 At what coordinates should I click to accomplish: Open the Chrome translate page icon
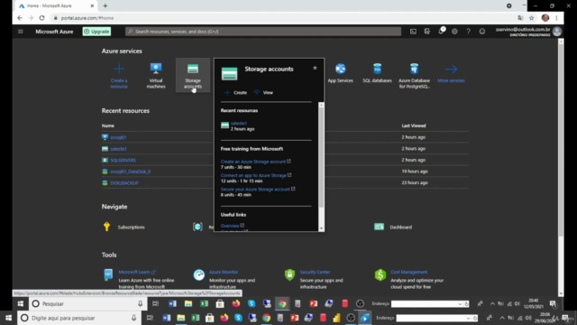pos(520,18)
